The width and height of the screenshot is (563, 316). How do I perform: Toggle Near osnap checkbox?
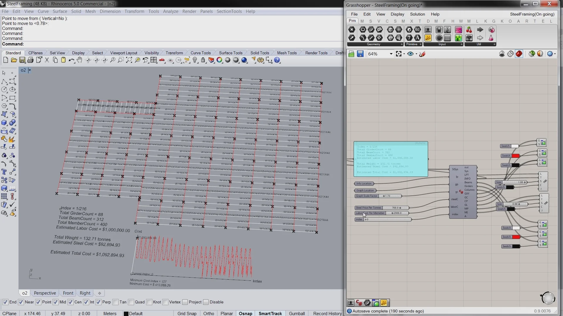pos(21,302)
